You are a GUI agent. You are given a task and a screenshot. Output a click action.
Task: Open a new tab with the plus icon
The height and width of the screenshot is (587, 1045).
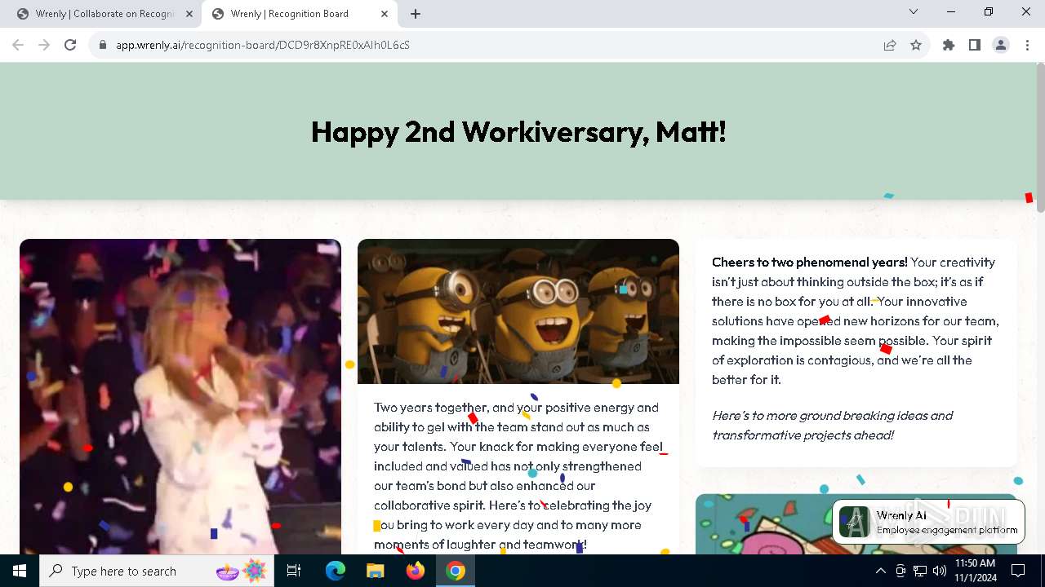416,14
